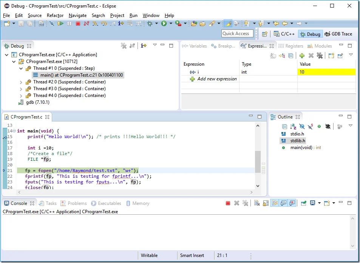Image resolution: width=360 pixels, height=263 pixels.
Task: Open the Debug launch dropdown arrow
Action: 156,23
